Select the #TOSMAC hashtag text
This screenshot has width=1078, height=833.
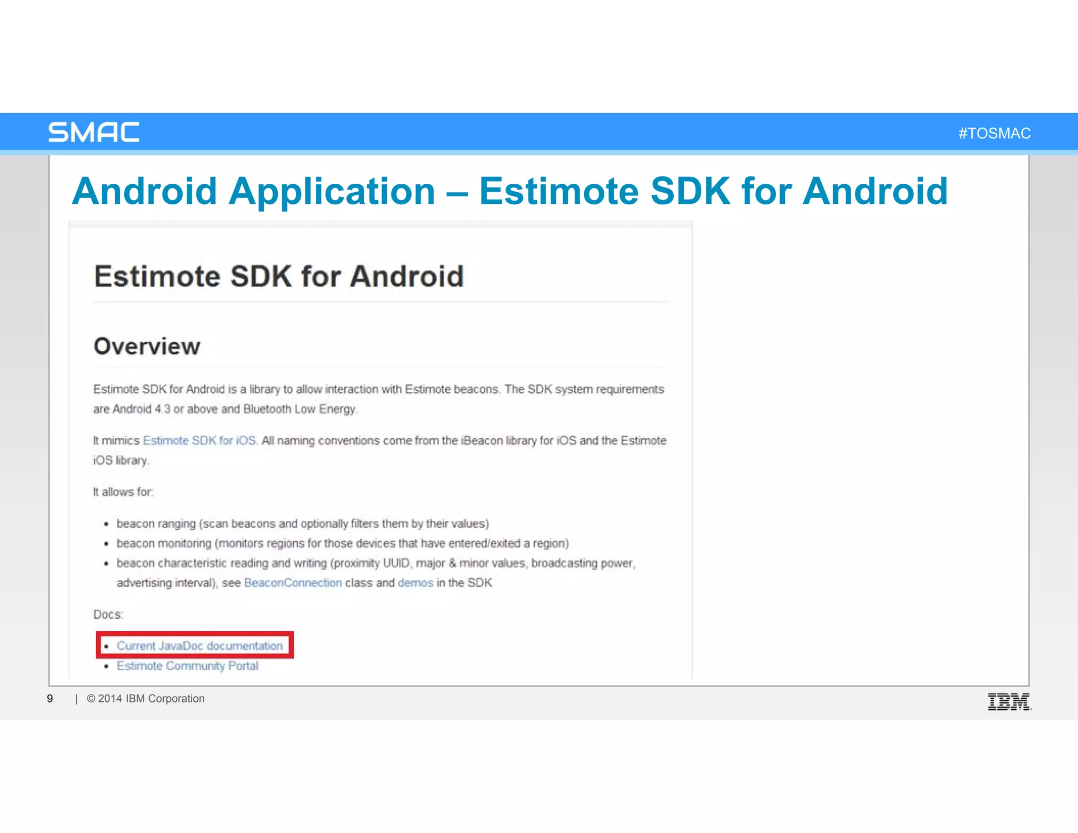point(994,133)
